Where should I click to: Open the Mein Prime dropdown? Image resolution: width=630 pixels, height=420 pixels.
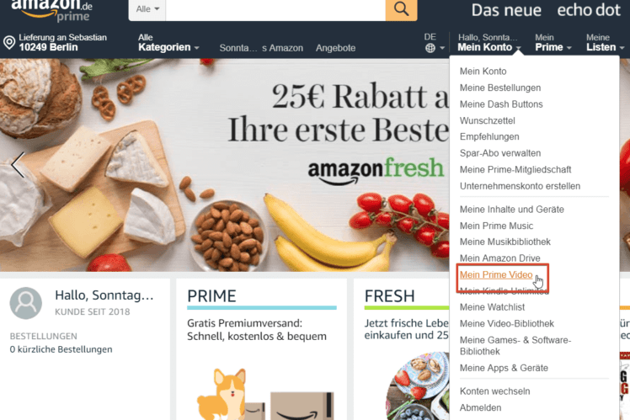coord(553,43)
